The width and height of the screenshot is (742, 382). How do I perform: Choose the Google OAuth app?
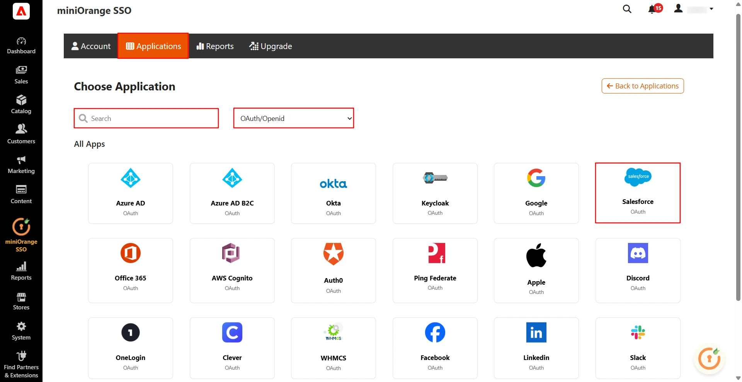coord(536,193)
